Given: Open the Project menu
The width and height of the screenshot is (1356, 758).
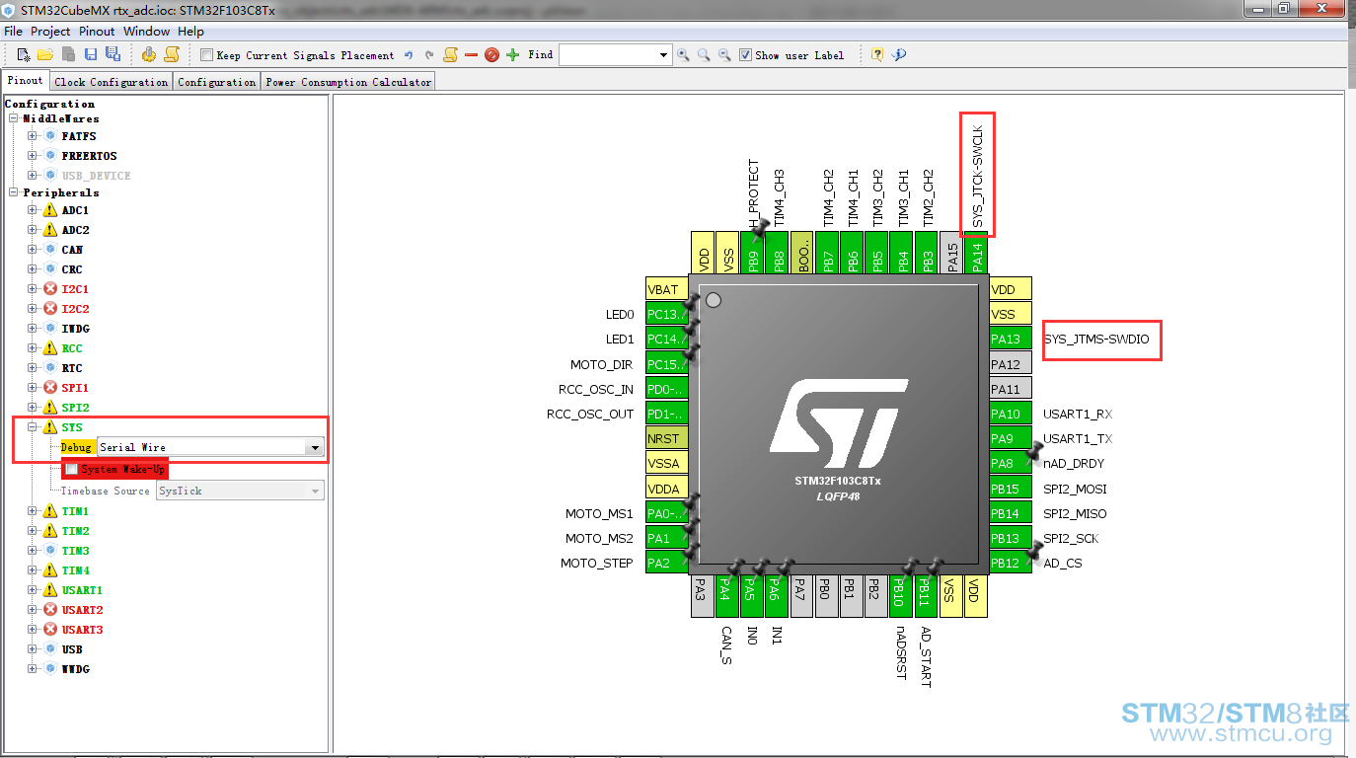Looking at the screenshot, I should [50, 32].
